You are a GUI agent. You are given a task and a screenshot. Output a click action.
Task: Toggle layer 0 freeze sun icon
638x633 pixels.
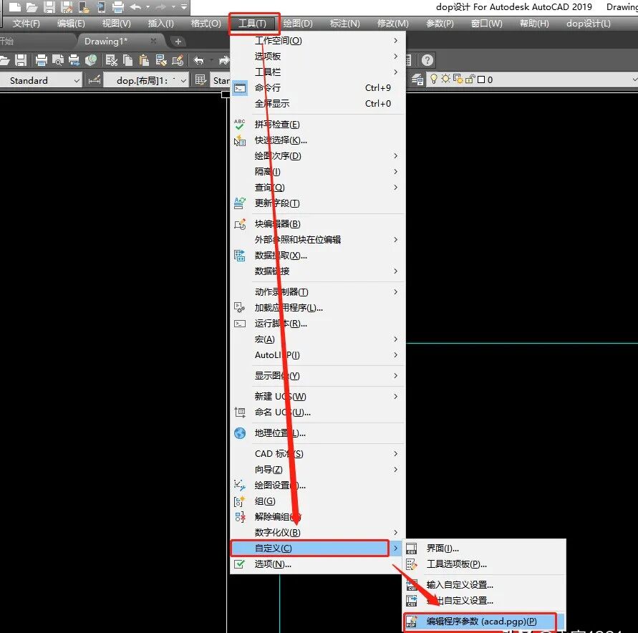pos(445,79)
